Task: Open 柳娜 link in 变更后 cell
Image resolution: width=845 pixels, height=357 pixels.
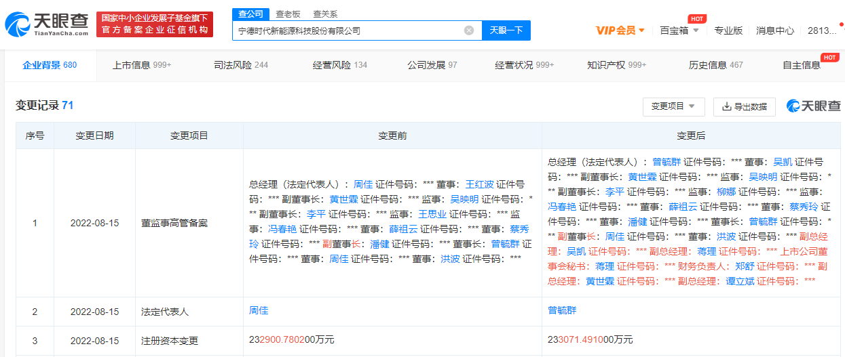Action: click(726, 192)
